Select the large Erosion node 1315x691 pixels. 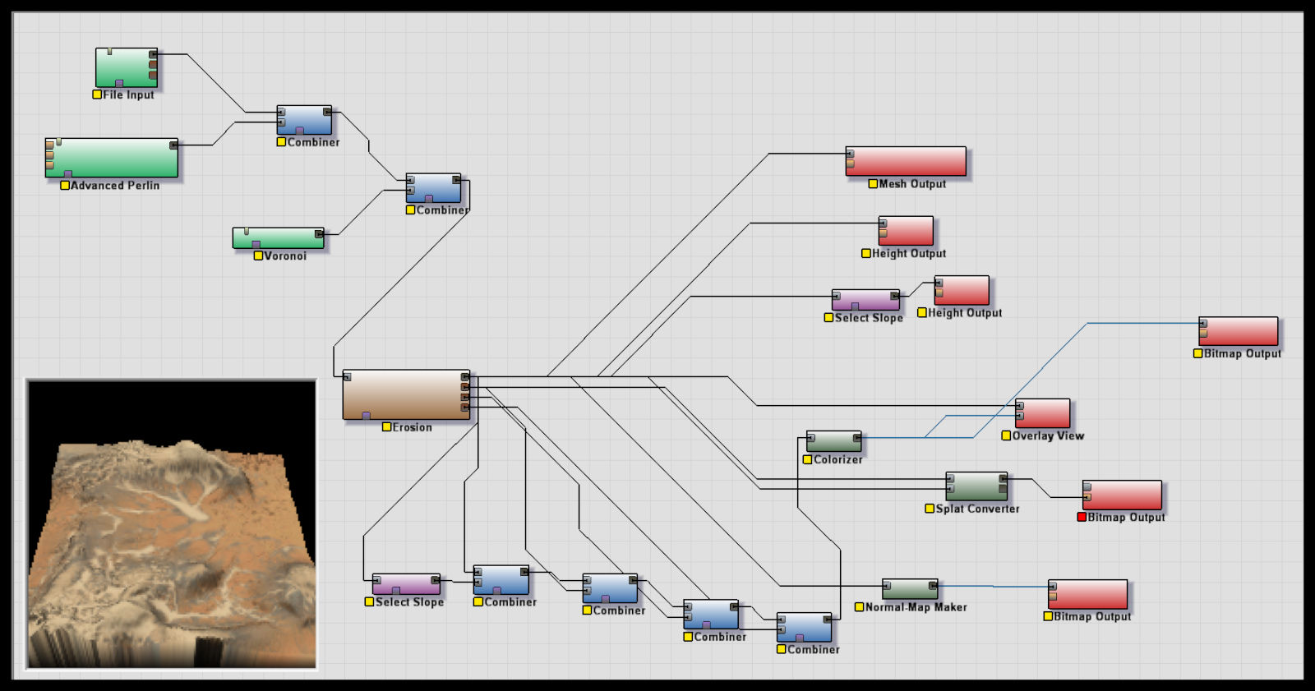tap(406, 394)
